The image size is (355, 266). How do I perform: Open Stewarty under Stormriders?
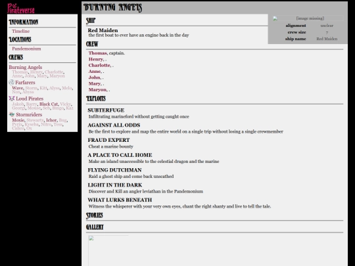(x=35, y=120)
